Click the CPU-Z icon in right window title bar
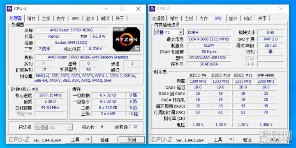The width and height of the screenshot is (296, 148). [x=152, y=9]
